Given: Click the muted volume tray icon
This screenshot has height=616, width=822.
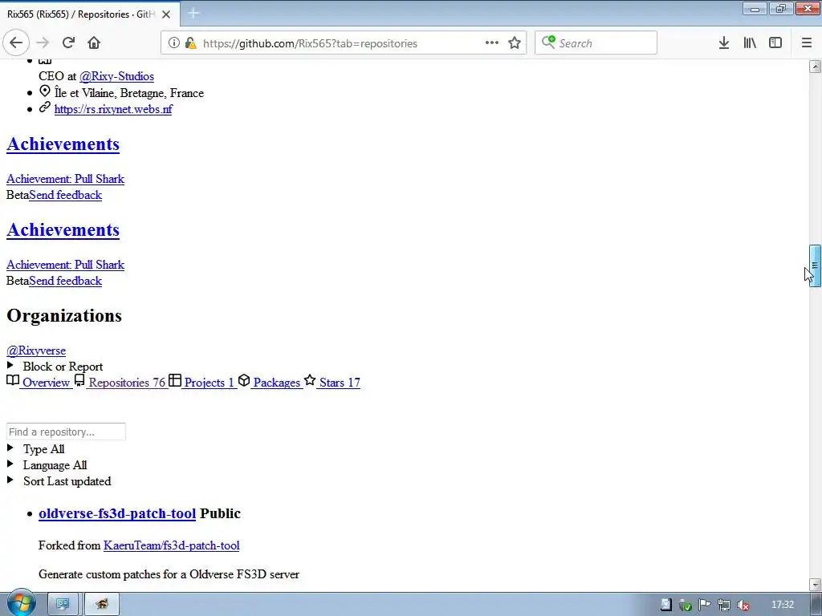Looking at the screenshot, I should coord(743,605).
